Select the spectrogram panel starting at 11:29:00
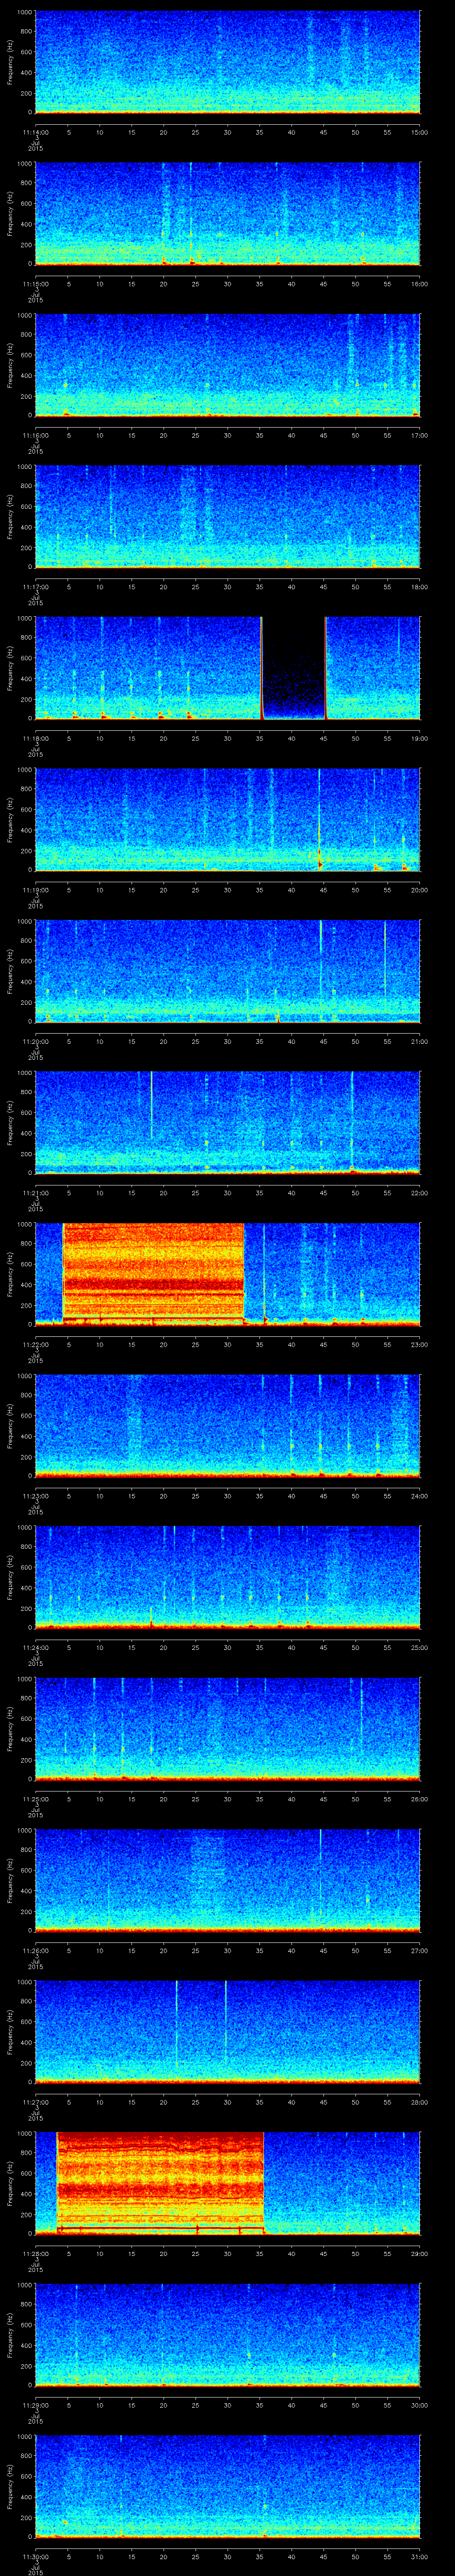The image size is (455, 2576). coord(227,2335)
